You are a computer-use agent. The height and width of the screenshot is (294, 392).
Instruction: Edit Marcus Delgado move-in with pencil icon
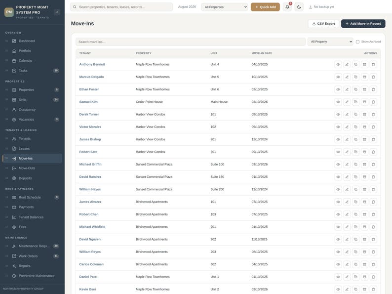[x=347, y=77]
